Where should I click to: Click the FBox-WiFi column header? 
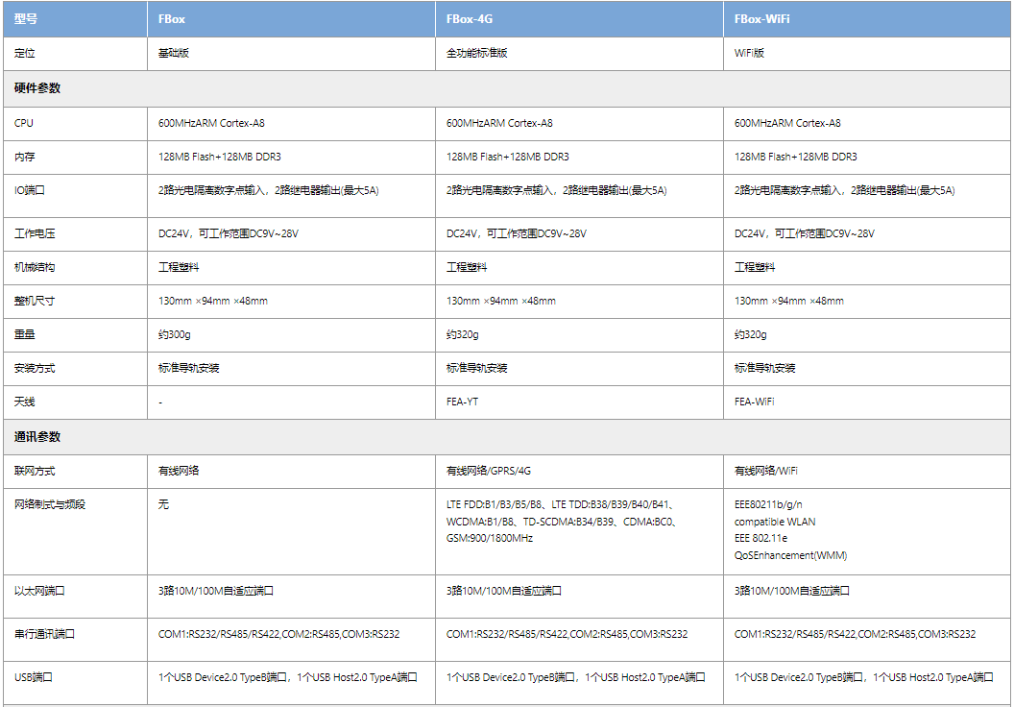pos(762,19)
